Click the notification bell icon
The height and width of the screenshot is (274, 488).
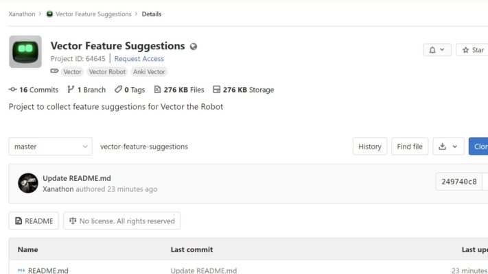point(432,50)
